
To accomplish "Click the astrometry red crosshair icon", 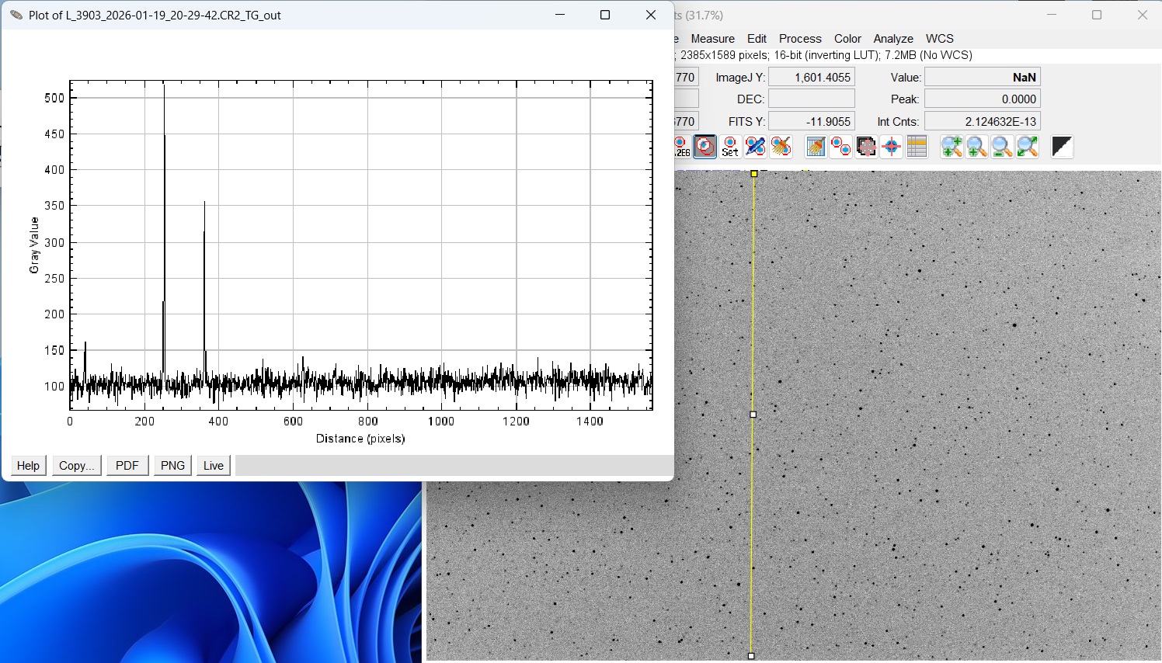I will (x=892, y=146).
